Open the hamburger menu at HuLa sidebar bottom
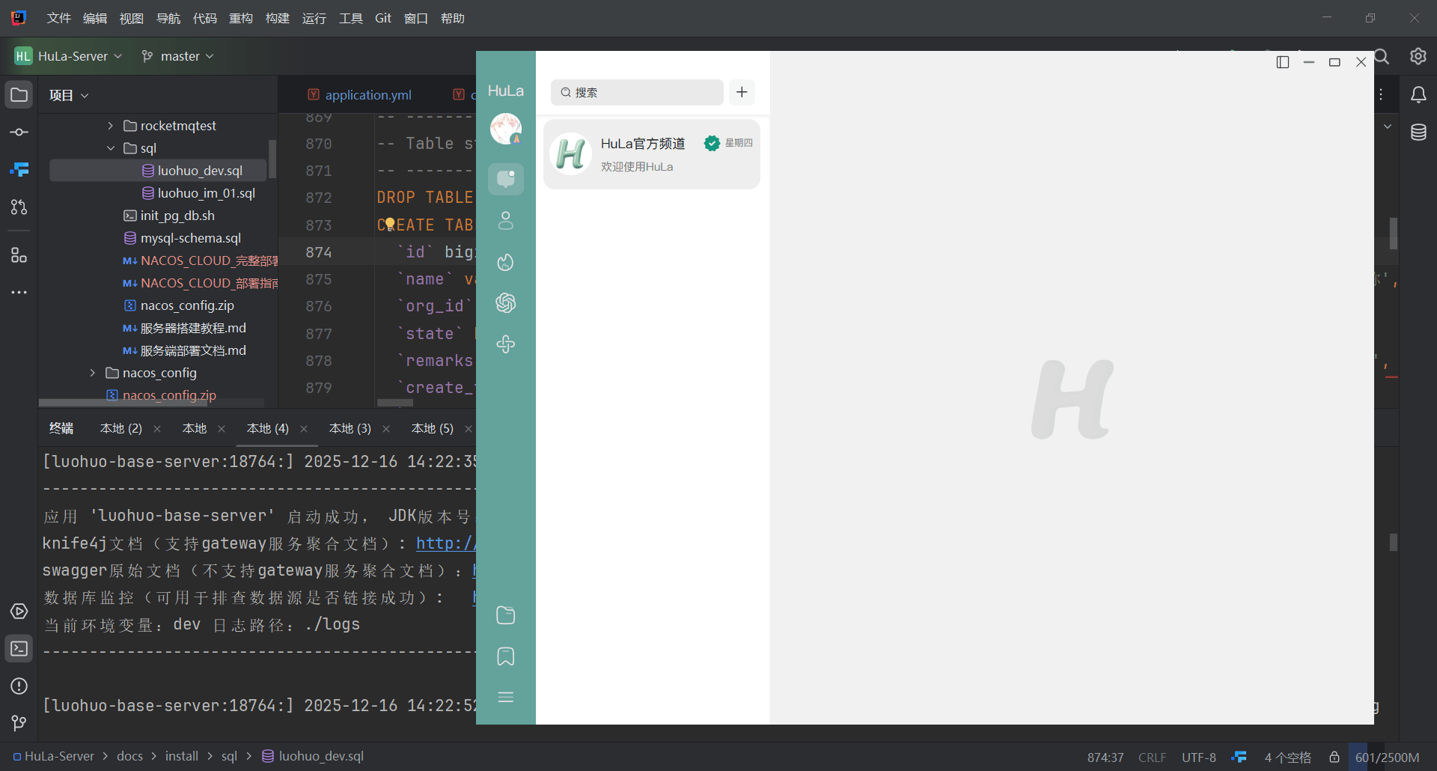 point(506,698)
